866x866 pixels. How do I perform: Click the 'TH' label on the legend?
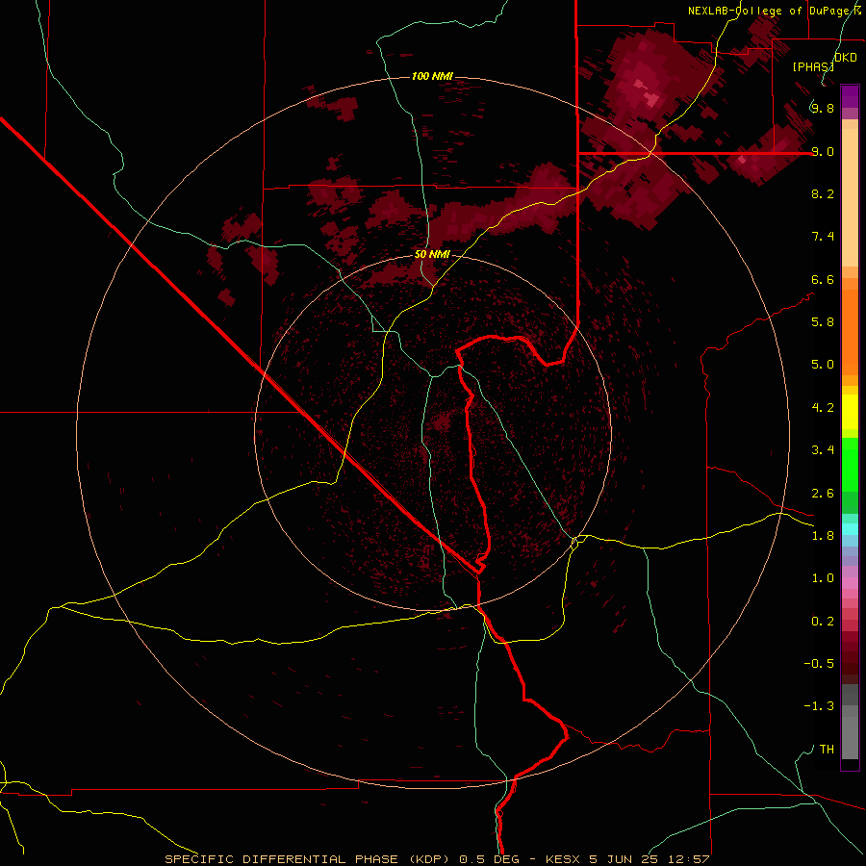(827, 750)
